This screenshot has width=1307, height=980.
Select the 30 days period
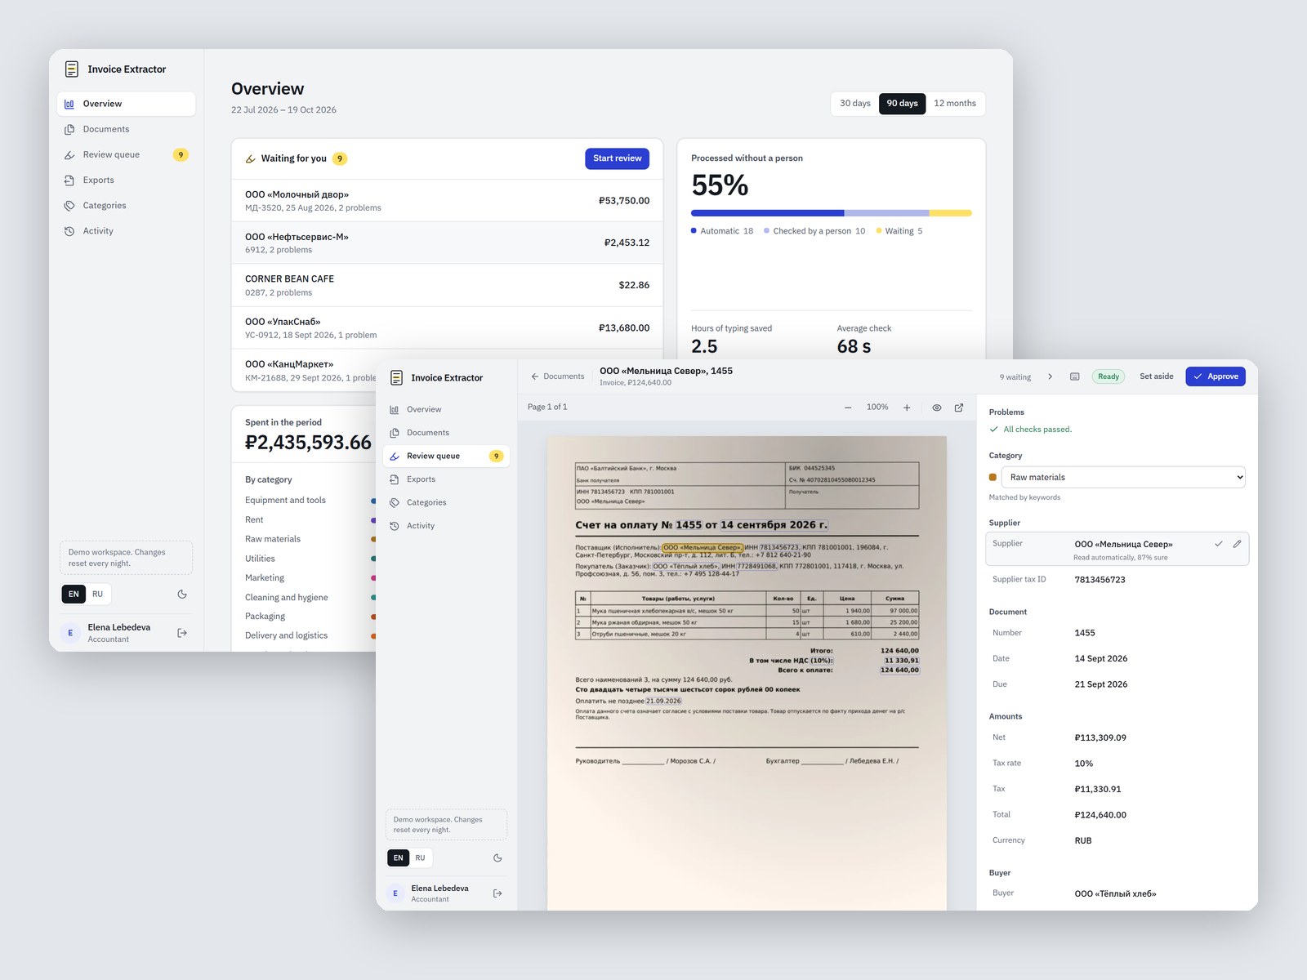coord(855,104)
